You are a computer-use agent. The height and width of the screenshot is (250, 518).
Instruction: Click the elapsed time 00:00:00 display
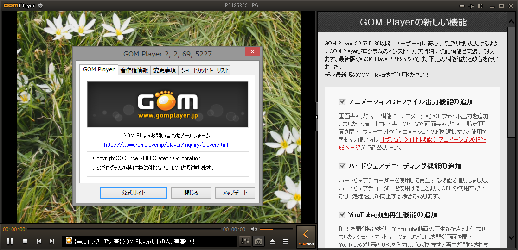(14, 229)
